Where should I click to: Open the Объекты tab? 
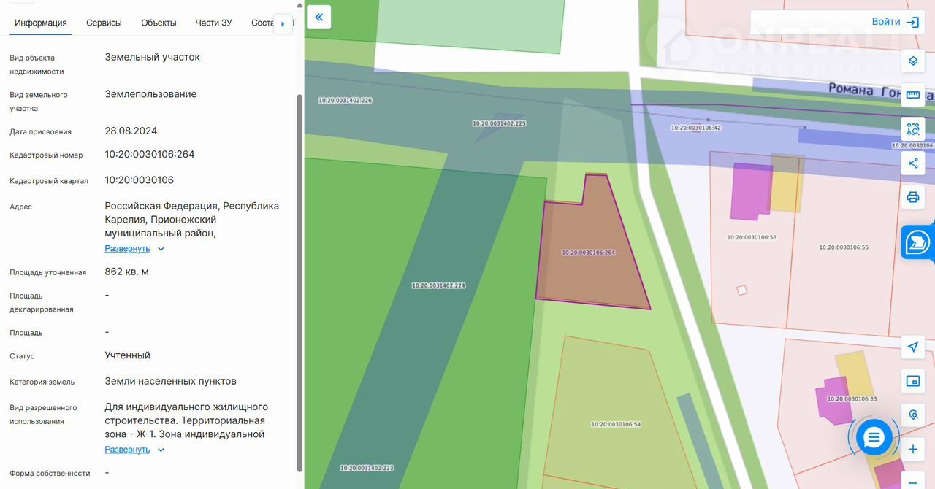(159, 23)
